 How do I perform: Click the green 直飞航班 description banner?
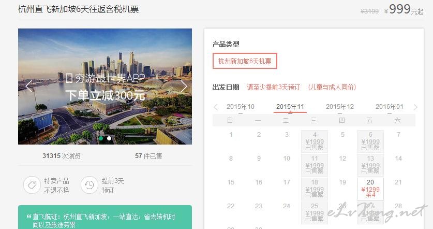click(x=105, y=217)
